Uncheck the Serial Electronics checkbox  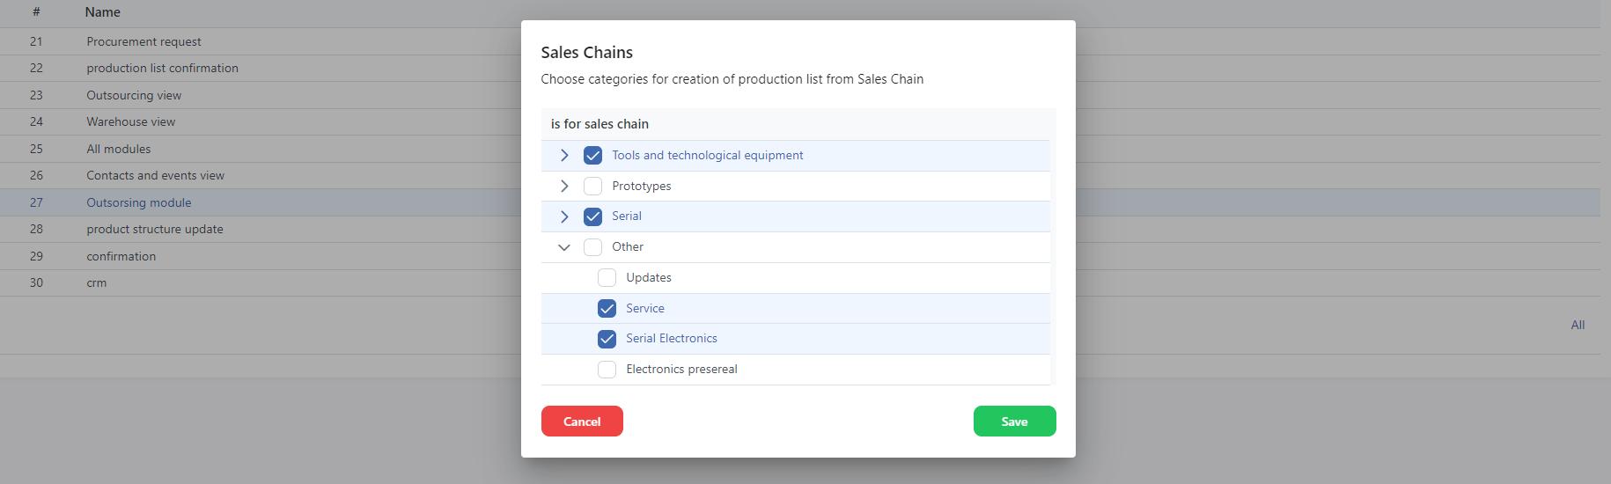point(607,339)
